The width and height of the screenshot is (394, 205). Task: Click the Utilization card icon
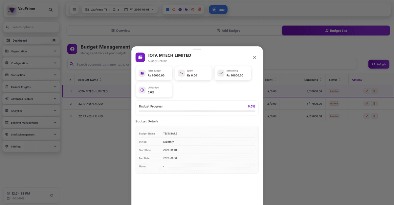pyautogui.click(x=142, y=90)
